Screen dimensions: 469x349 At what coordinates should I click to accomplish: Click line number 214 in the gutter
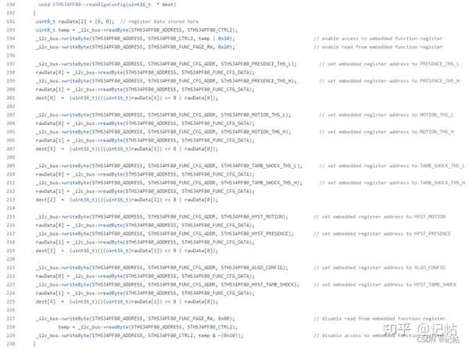(x=11, y=208)
